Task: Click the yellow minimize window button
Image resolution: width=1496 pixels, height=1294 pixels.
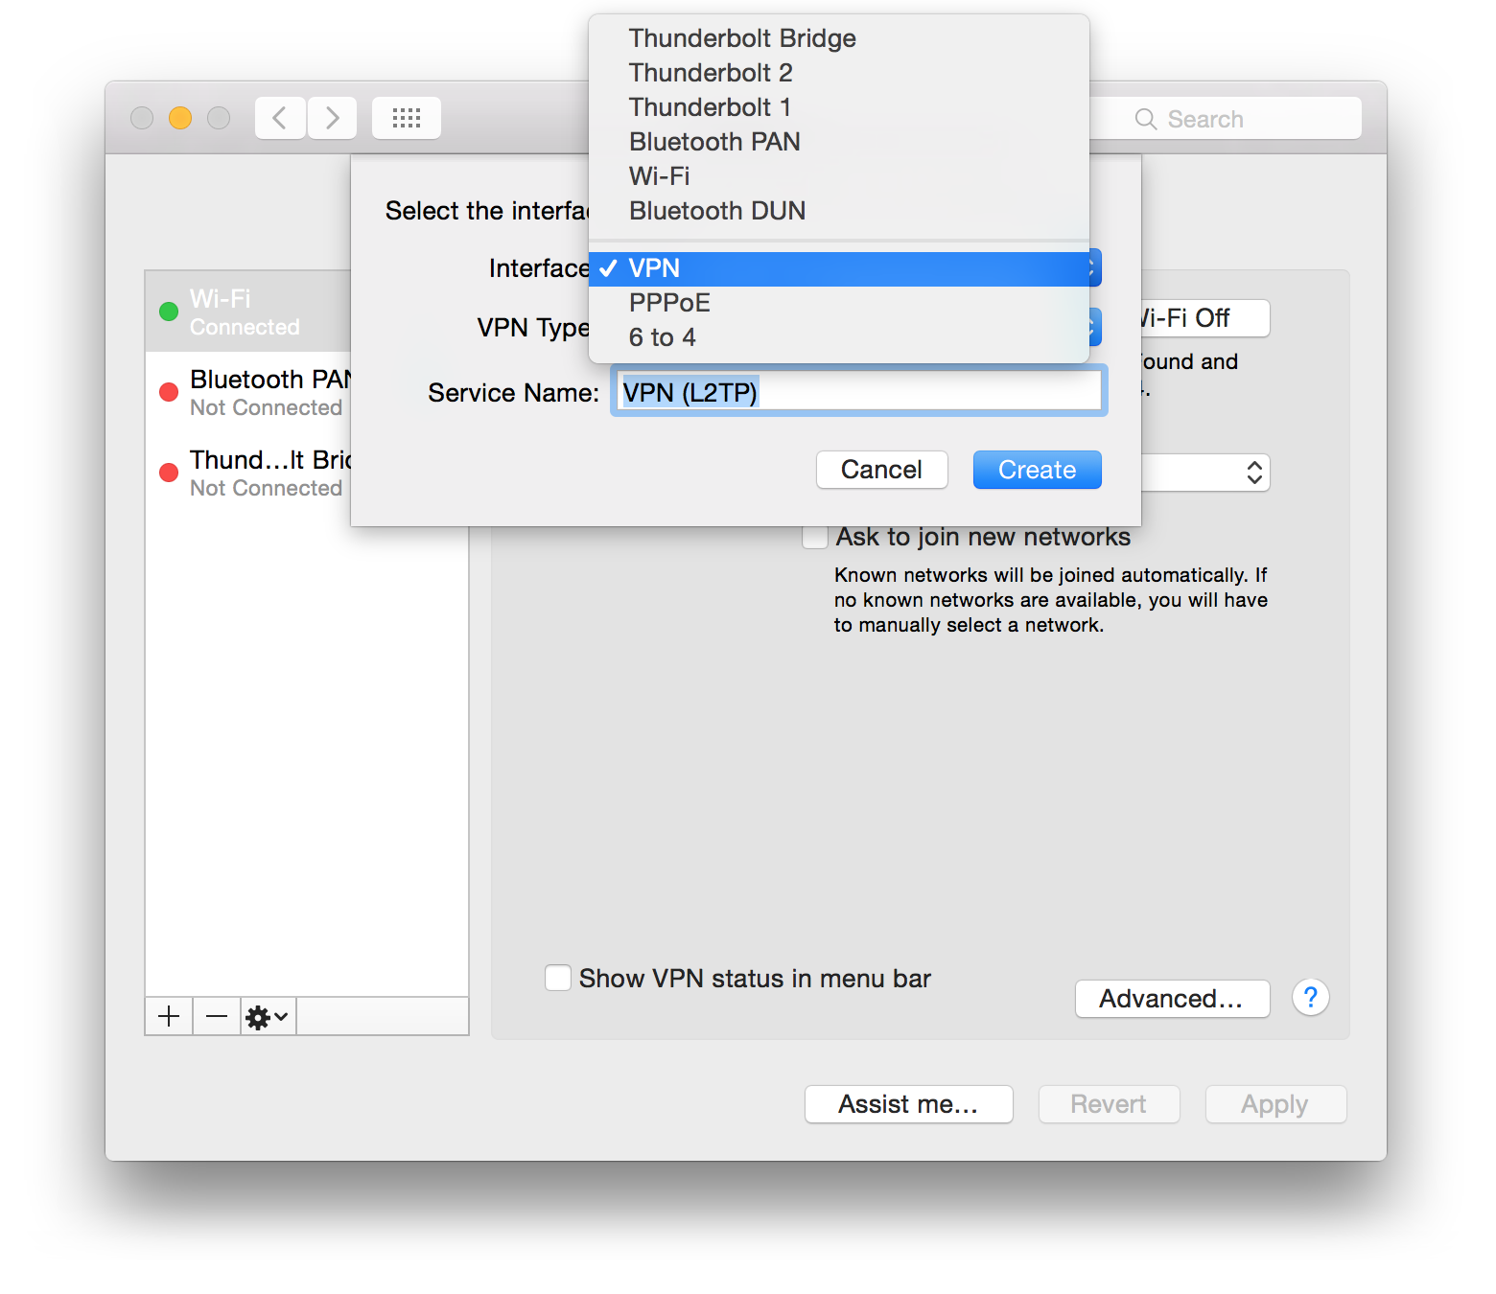Action: tap(180, 118)
